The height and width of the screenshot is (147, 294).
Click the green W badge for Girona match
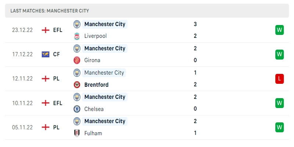click(x=280, y=54)
